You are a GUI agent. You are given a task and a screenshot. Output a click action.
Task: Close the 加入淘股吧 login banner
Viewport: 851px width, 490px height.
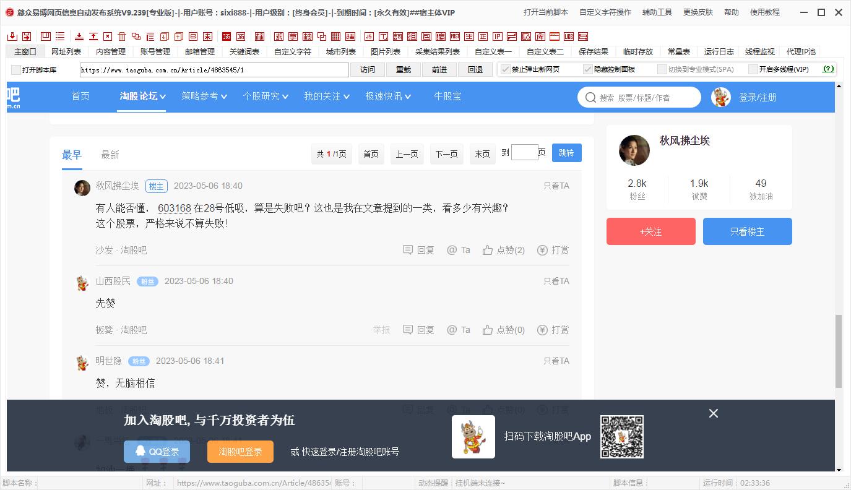click(x=714, y=413)
